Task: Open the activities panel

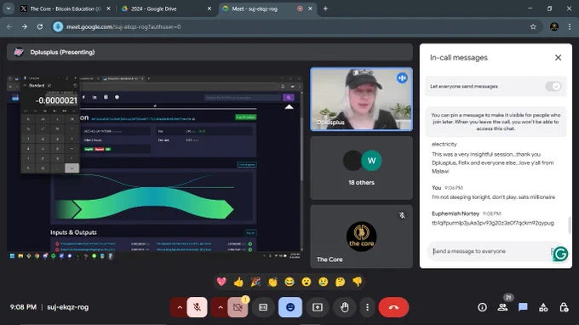Action: tap(543, 307)
